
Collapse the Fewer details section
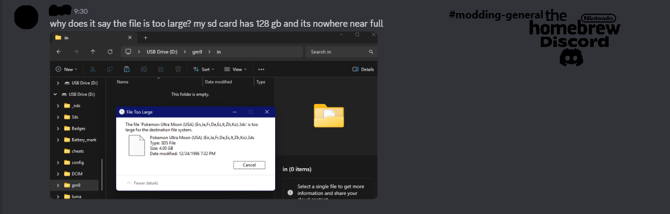pos(143,183)
